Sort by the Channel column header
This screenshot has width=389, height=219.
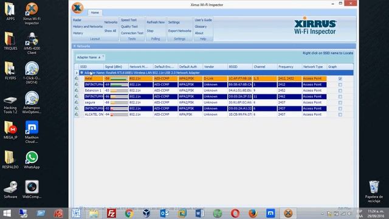click(265, 67)
